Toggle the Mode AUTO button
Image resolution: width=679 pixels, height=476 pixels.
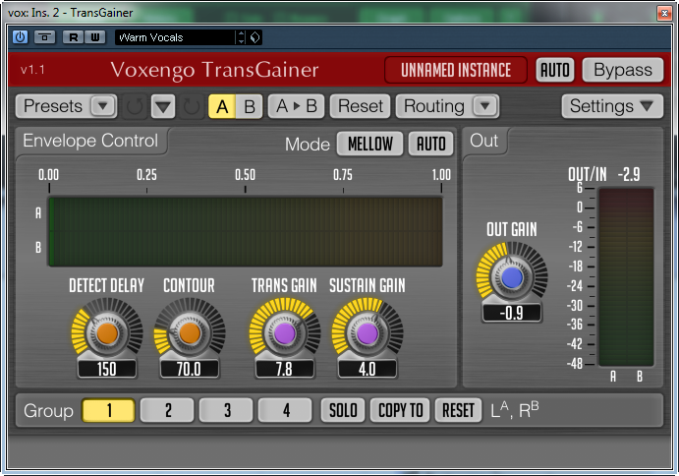click(430, 144)
